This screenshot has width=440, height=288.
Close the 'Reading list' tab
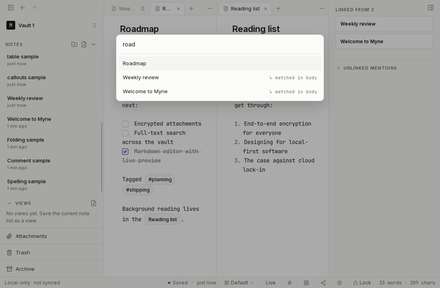point(266,9)
